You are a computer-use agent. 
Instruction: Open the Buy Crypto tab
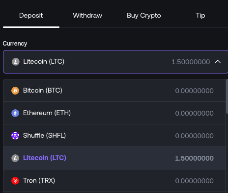pos(144,16)
